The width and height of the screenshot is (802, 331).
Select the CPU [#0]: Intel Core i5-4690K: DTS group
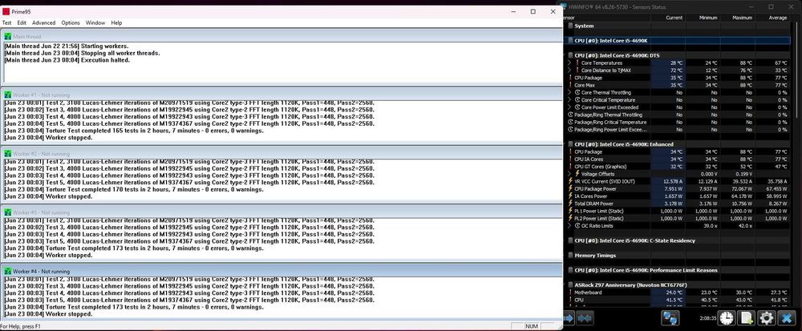coord(677,55)
